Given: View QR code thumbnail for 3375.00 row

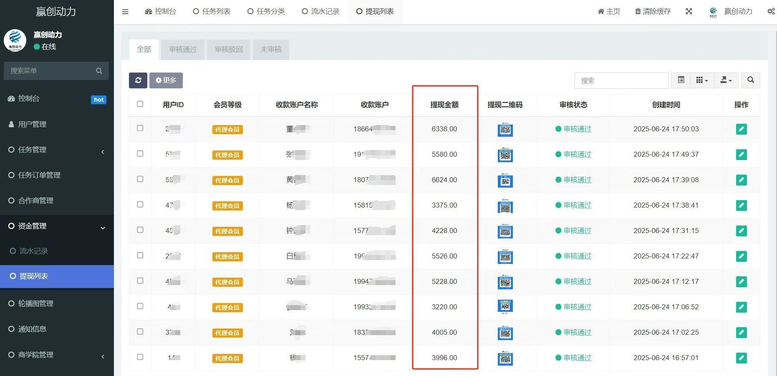Looking at the screenshot, I should (505, 206).
